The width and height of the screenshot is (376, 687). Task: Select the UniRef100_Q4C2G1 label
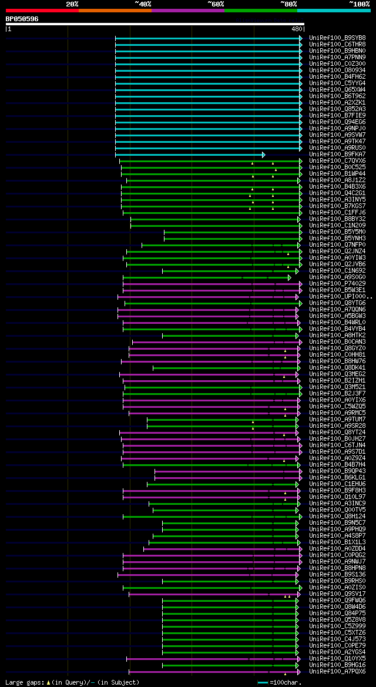coord(337,193)
